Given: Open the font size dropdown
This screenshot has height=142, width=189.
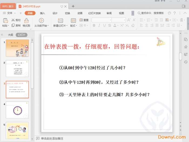Looking at the screenshot, I should [x=124, y=20].
